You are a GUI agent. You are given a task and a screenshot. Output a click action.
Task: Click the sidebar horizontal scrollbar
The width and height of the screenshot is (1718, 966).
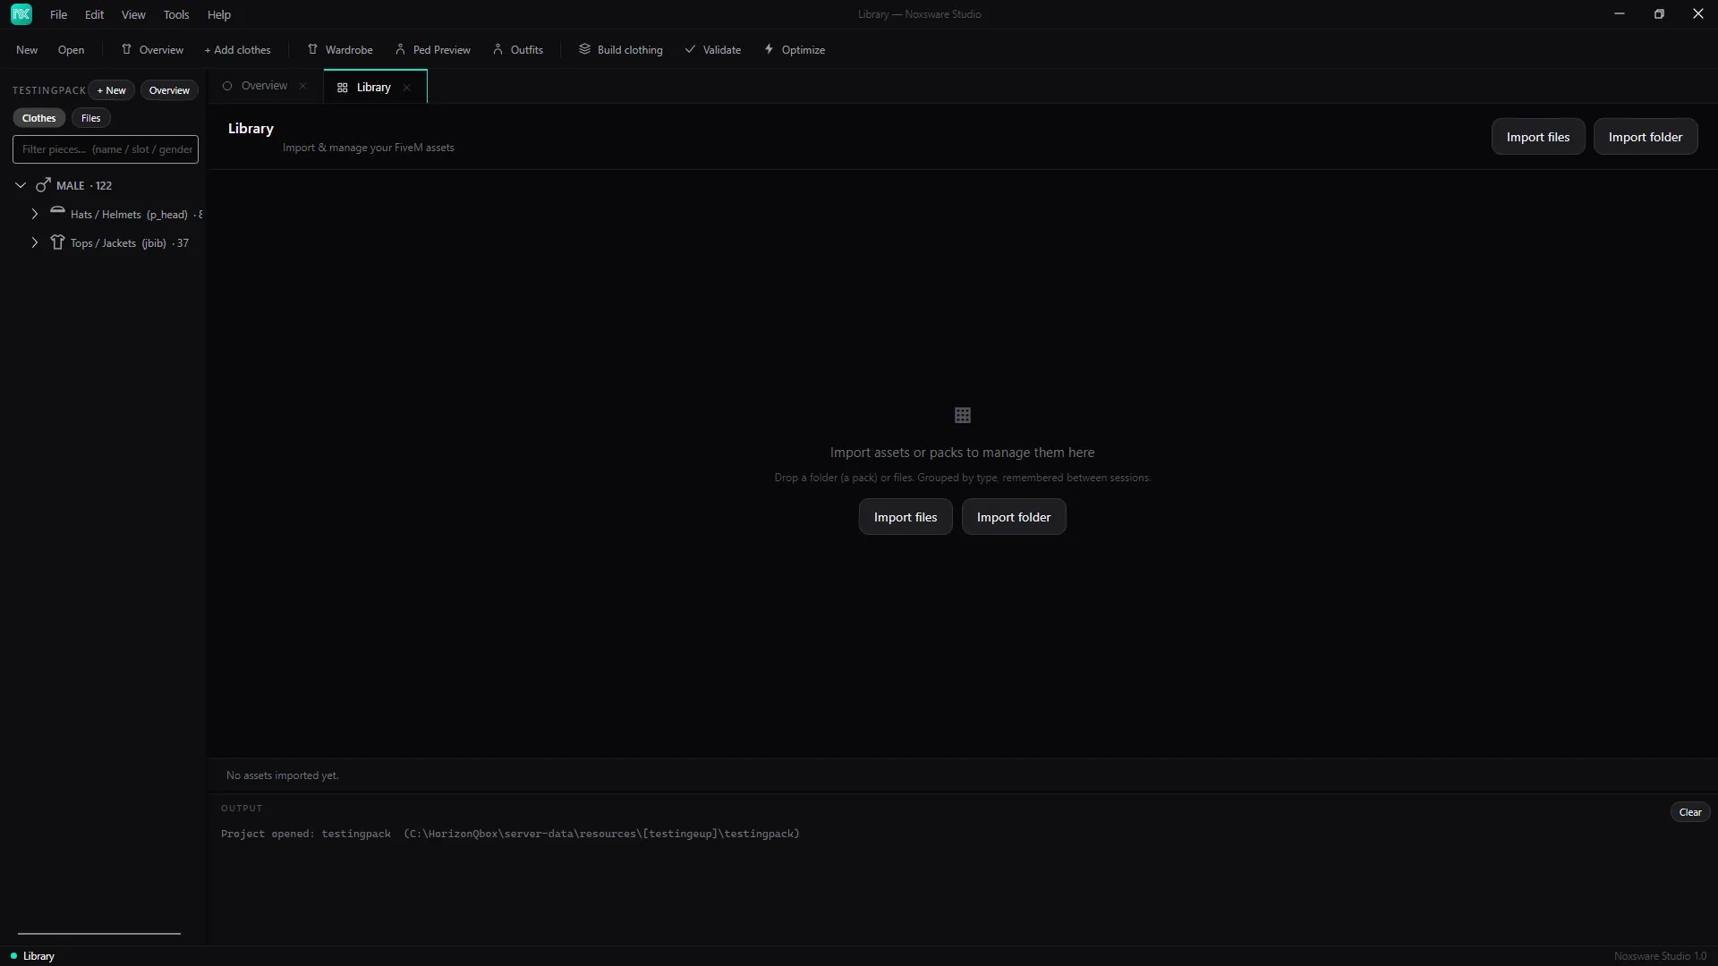99,933
